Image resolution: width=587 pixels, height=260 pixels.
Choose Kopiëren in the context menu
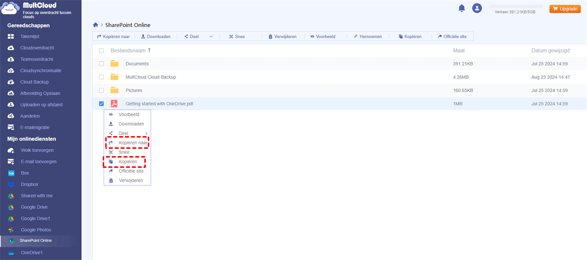pos(127,161)
